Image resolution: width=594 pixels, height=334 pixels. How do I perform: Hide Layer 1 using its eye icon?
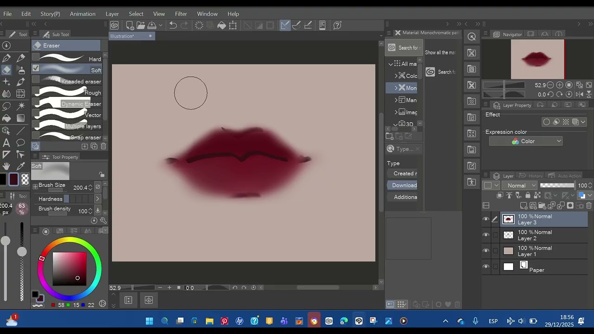tap(486, 251)
